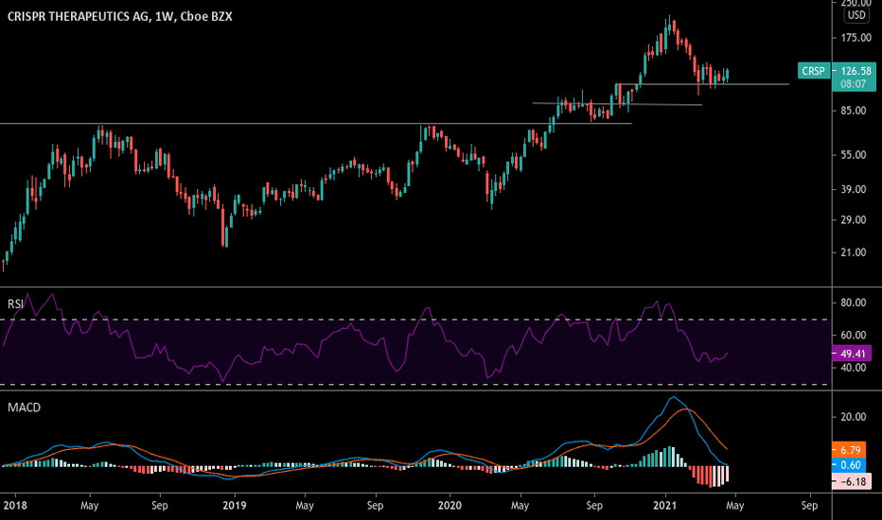Click the 2020 time axis label
The image size is (882, 520).
(450, 506)
